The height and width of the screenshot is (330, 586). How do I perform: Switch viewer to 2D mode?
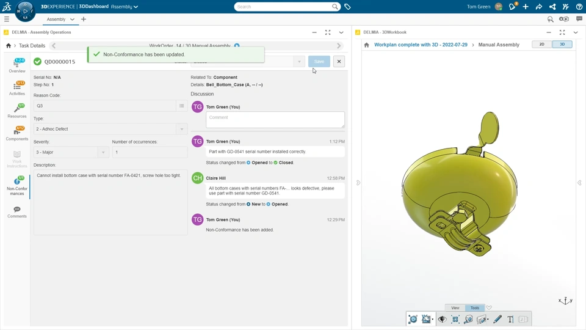(x=541, y=44)
